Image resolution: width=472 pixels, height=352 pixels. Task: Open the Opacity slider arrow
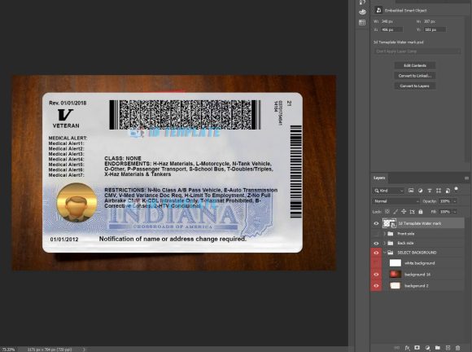click(455, 201)
